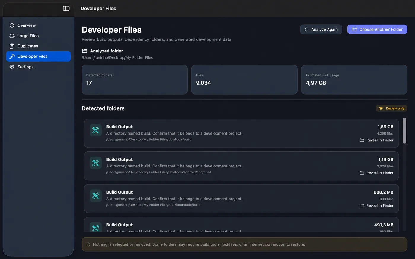Click the Settings gear icon

pyautogui.click(x=12, y=67)
